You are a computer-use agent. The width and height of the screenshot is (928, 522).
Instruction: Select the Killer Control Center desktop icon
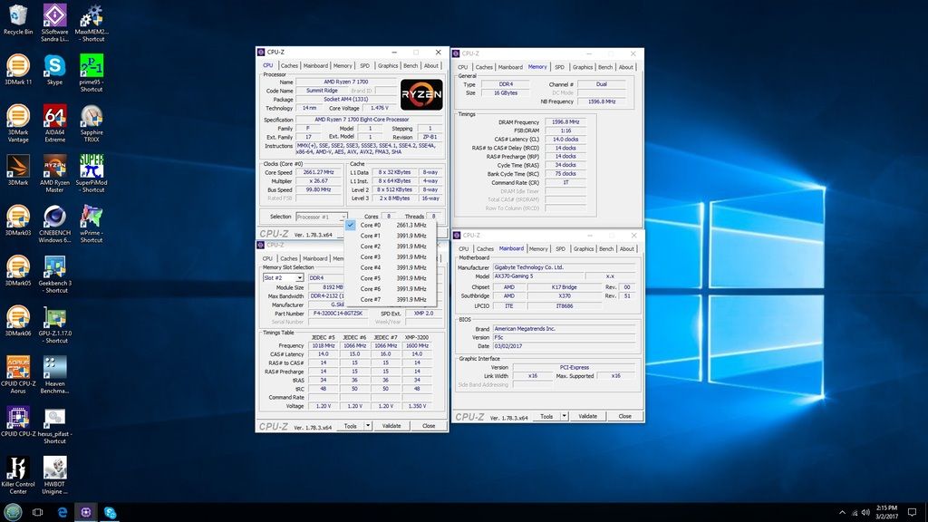pyautogui.click(x=18, y=475)
